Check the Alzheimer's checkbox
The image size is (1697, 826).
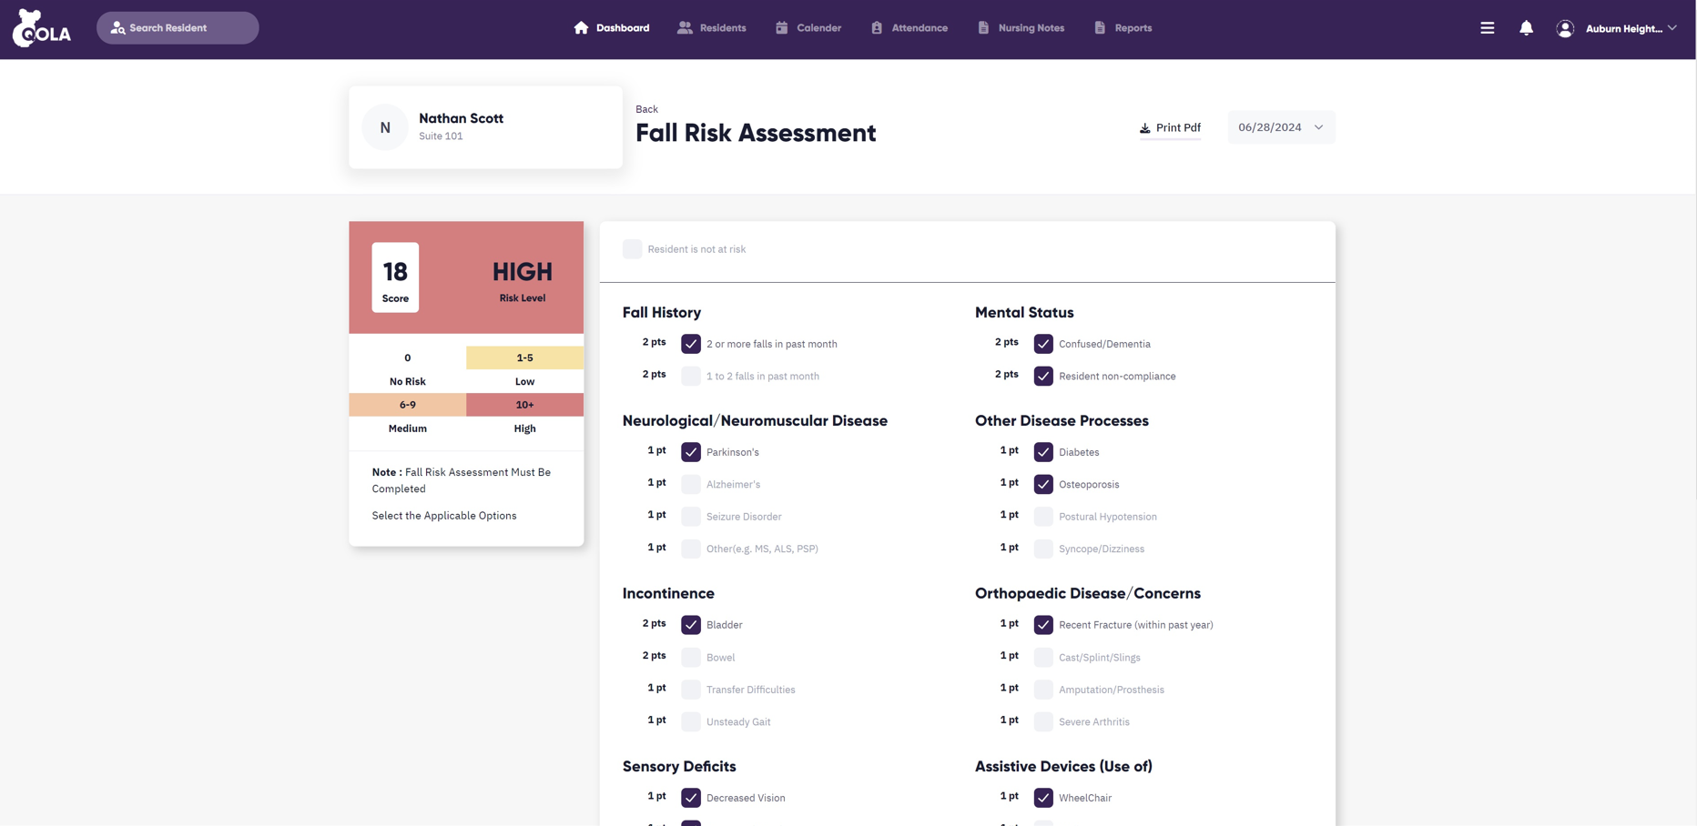[x=691, y=484]
